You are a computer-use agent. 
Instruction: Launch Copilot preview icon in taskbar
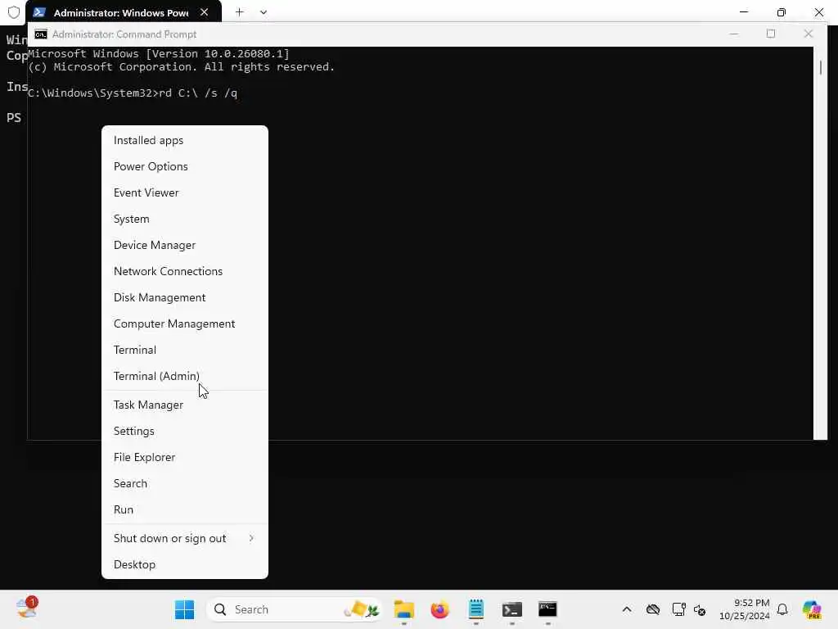[x=812, y=609]
